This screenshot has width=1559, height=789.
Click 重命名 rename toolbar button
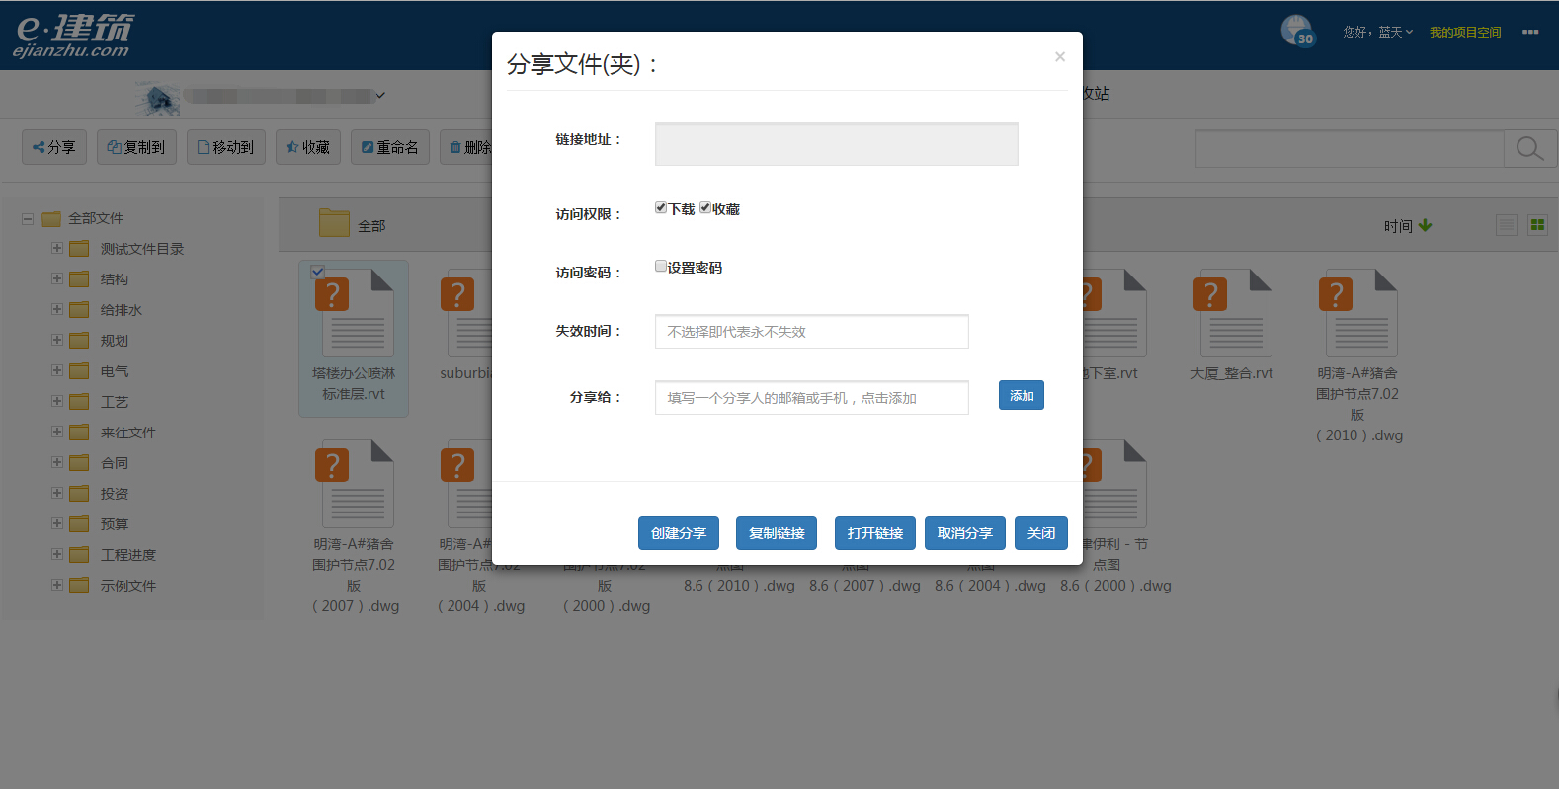click(x=390, y=147)
